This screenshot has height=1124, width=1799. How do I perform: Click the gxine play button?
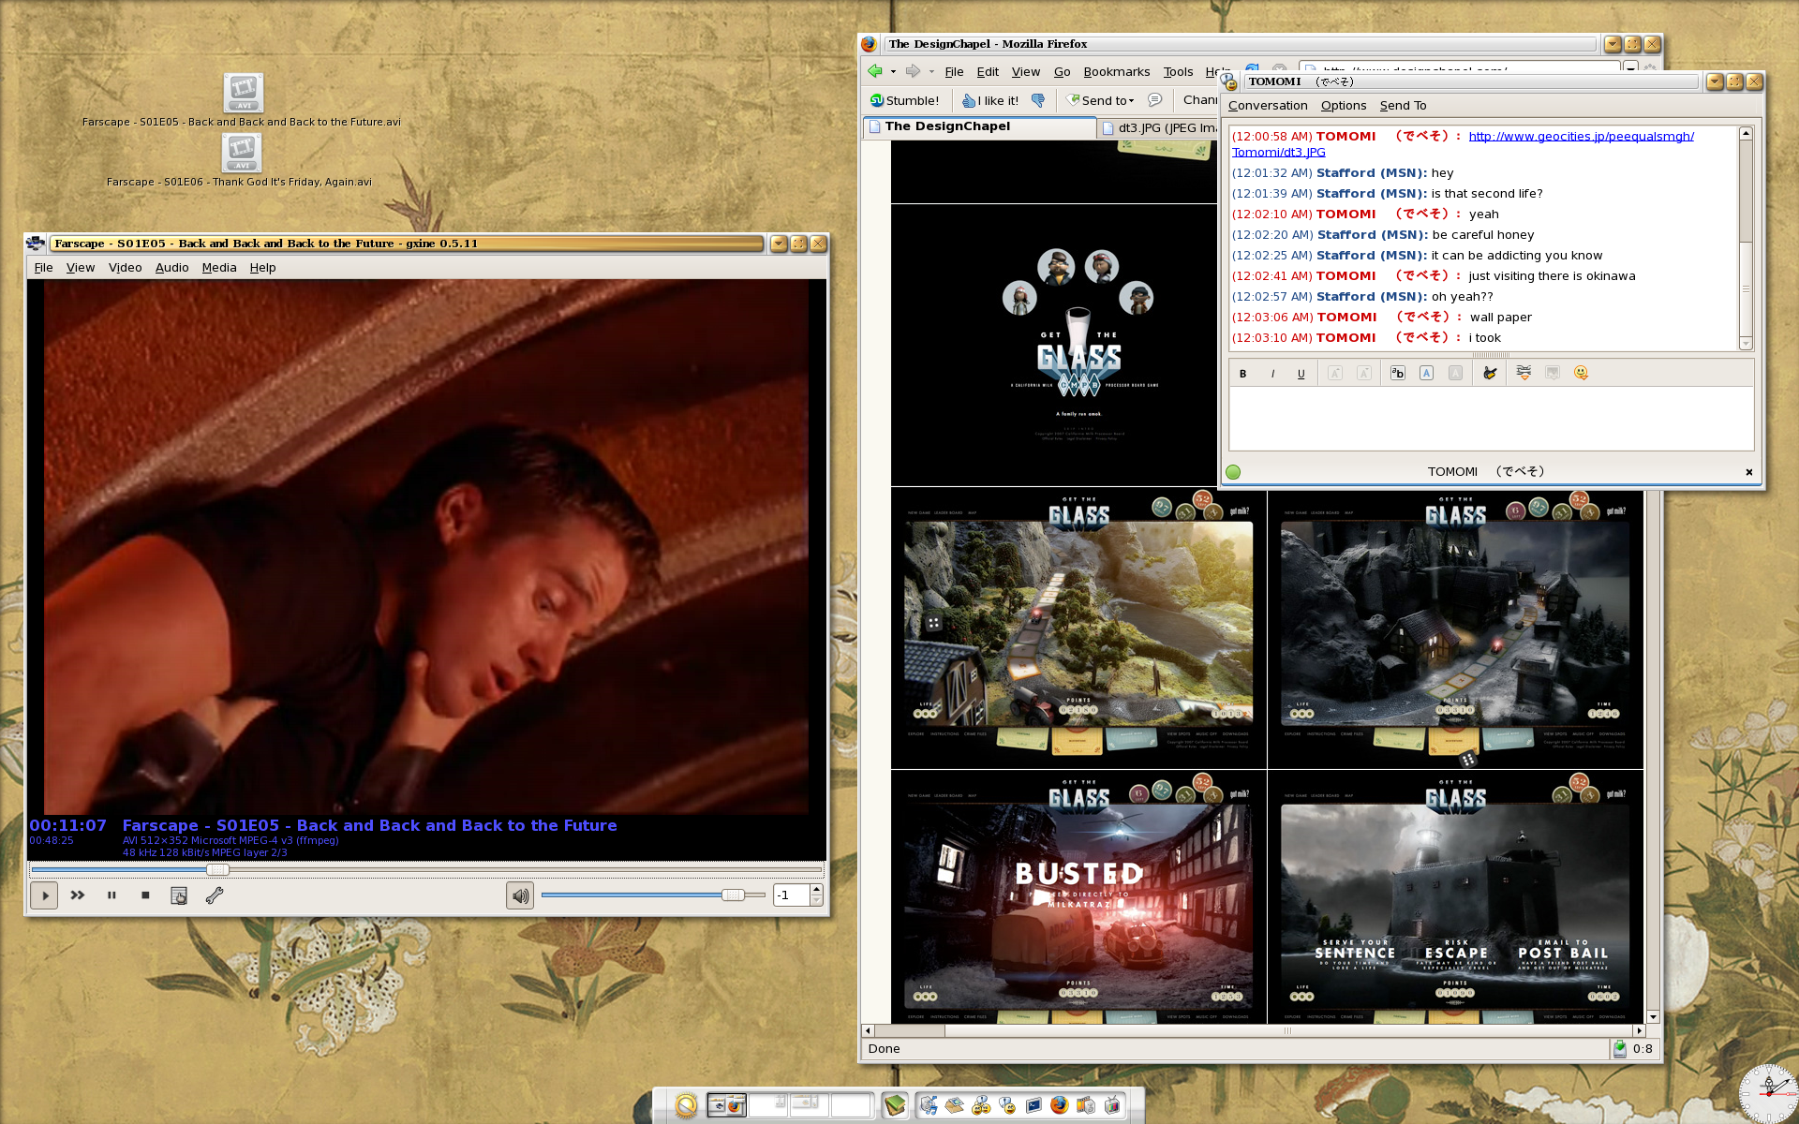tap(44, 895)
